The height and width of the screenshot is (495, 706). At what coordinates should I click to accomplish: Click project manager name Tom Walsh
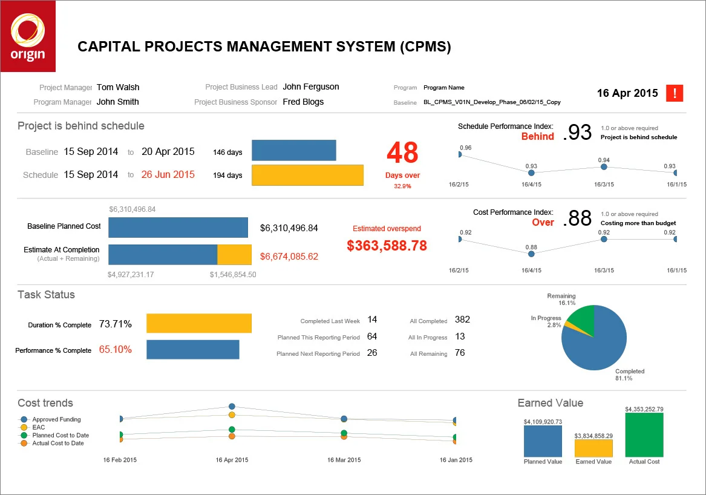[118, 87]
